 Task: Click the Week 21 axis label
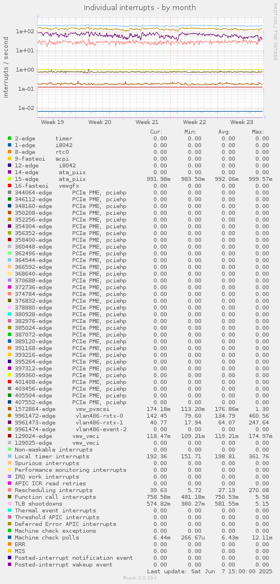click(147, 122)
